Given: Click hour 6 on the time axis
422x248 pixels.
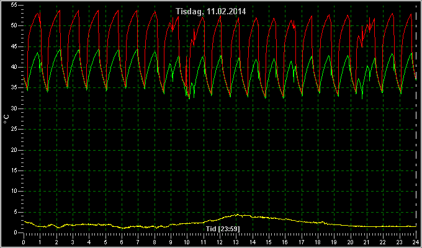Looking at the screenshot, I should pos(122,241).
